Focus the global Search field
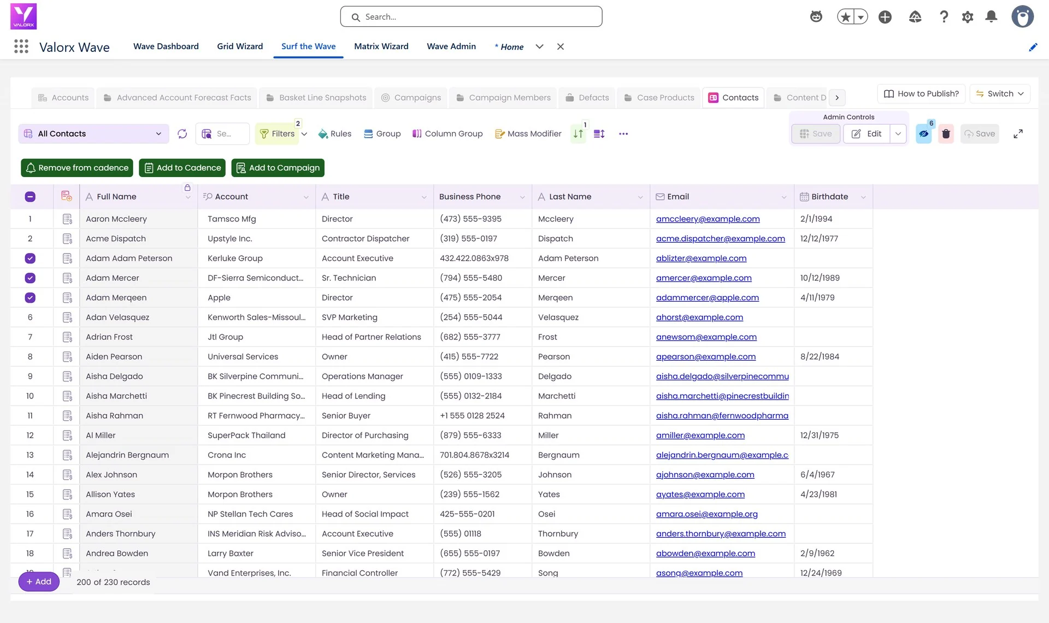The image size is (1049, 623). (x=471, y=17)
